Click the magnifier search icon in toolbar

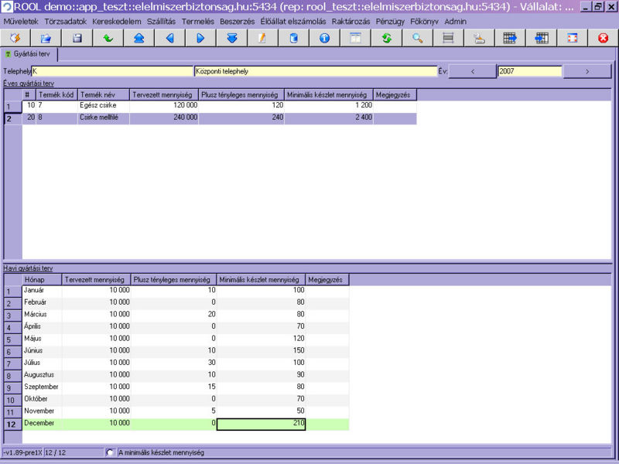coord(417,38)
